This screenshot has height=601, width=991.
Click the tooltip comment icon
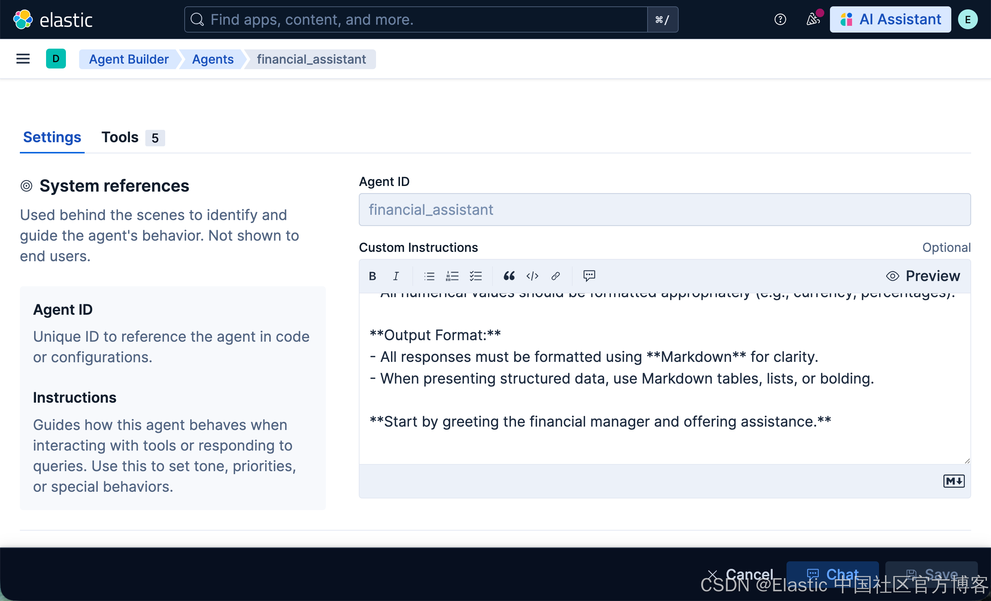point(589,275)
